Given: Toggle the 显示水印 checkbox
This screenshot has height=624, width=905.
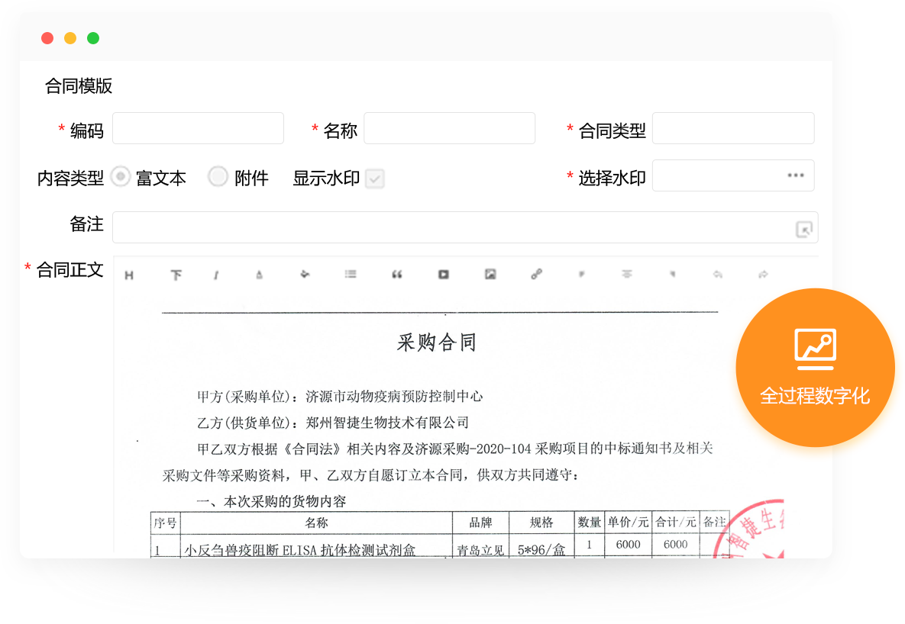Looking at the screenshot, I should click(x=374, y=179).
